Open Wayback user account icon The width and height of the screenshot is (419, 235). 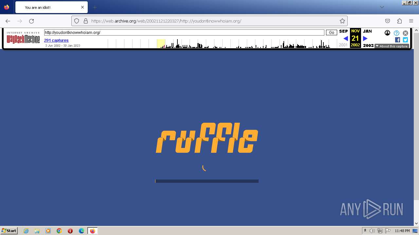tap(387, 33)
